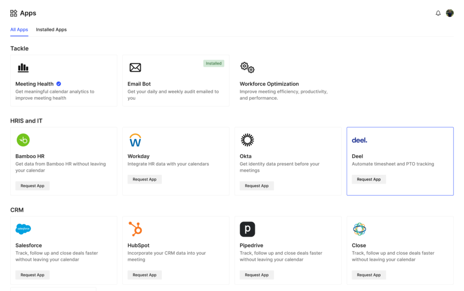Screen dimensions: 464x291
Task: Click the Tackle section heading
Action: pyautogui.click(x=19, y=49)
